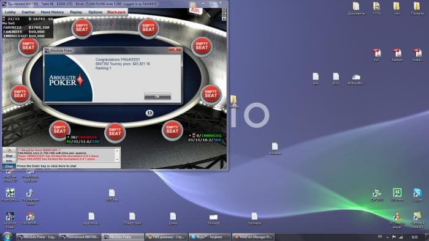Viewport: 429px width, 241px height.
Task: Switch to HoldEm Manager taskbar button
Action: point(253,237)
